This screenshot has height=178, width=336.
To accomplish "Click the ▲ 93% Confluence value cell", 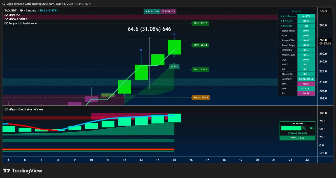I will click(x=306, y=16).
